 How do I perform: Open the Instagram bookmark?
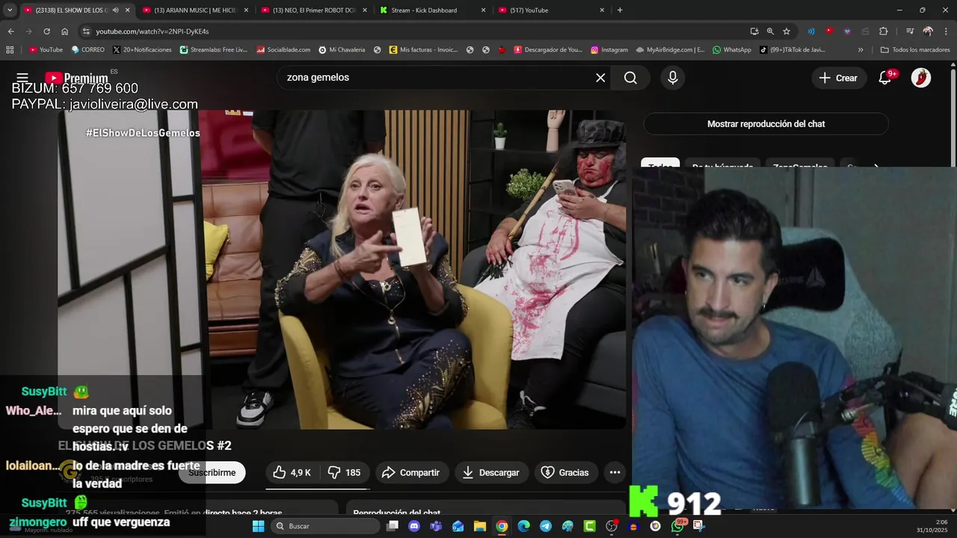(x=609, y=50)
